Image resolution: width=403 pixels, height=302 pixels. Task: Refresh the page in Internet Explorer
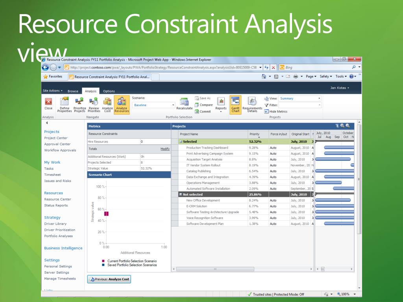(x=266, y=68)
